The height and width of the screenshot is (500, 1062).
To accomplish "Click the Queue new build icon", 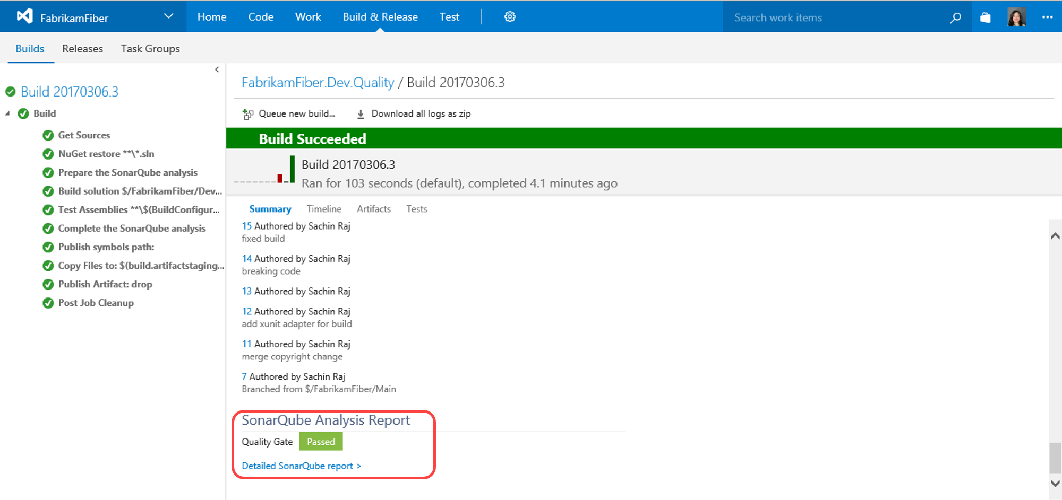I will (x=247, y=114).
